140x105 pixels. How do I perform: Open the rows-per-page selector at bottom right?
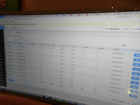coord(134,104)
